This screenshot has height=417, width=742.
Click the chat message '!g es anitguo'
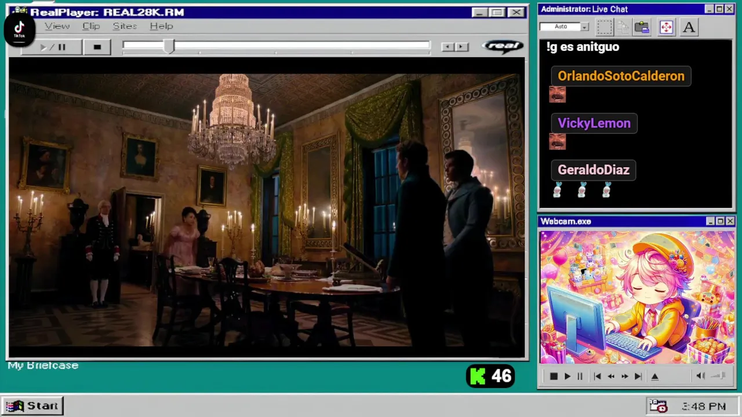coord(583,47)
